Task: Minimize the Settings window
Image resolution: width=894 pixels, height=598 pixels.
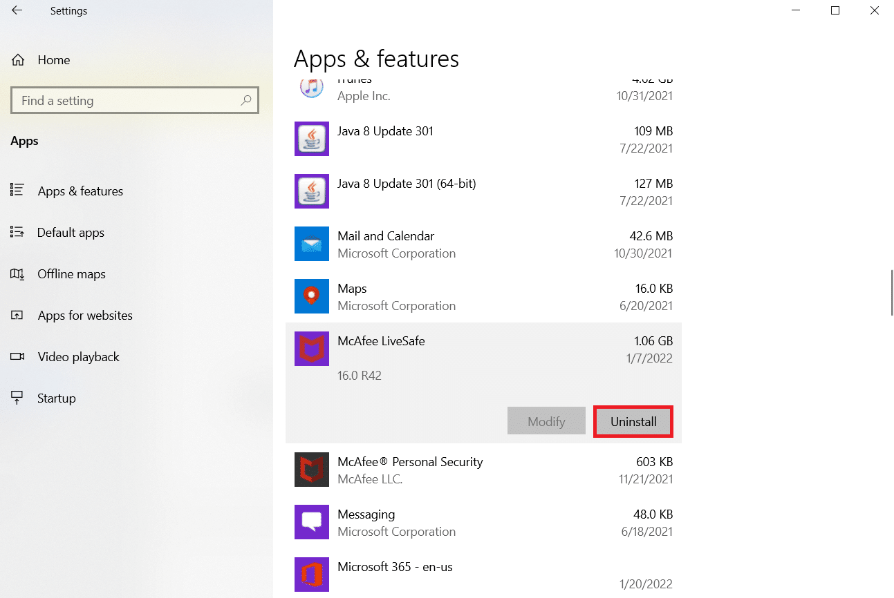Action: [x=795, y=10]
